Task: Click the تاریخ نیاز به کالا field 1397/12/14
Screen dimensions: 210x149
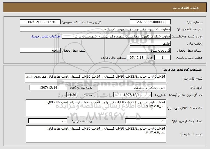Action: (x=48, y=88)
